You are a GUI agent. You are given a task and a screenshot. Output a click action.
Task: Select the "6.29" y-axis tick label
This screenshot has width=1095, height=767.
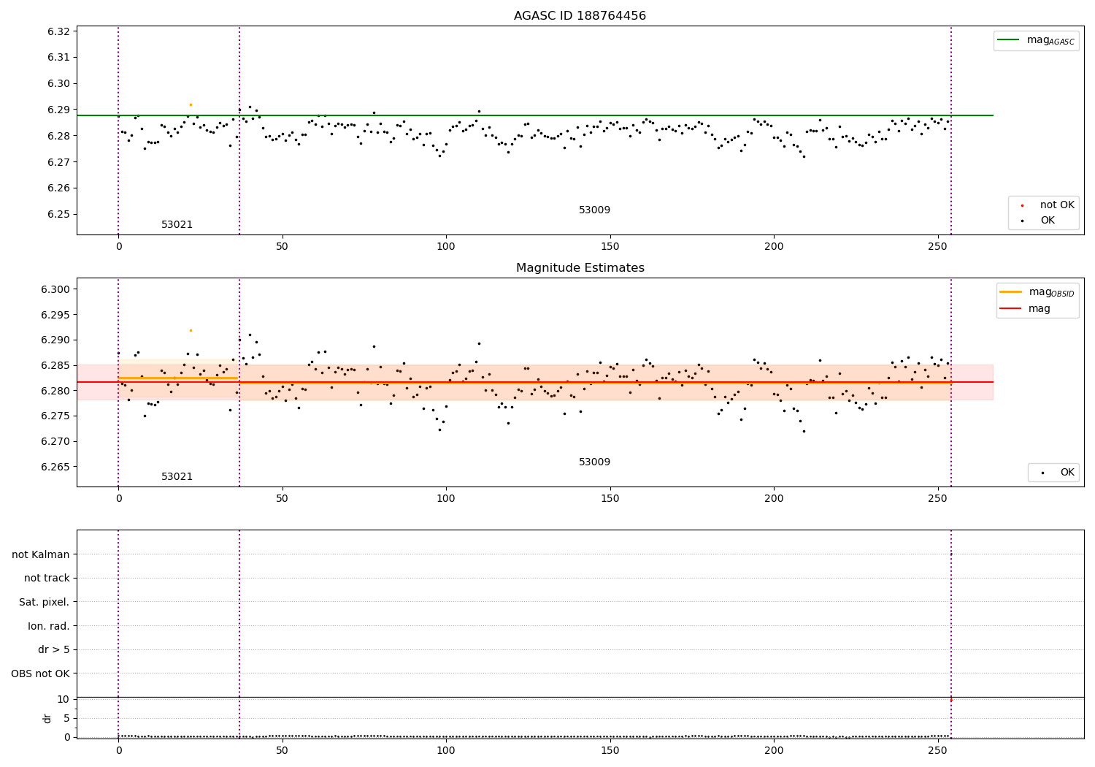point(58,110)
